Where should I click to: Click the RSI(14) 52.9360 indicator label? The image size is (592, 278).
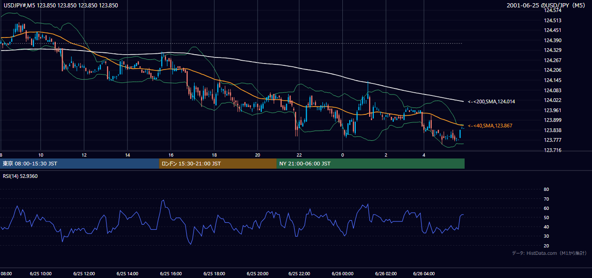coord(20,176)
